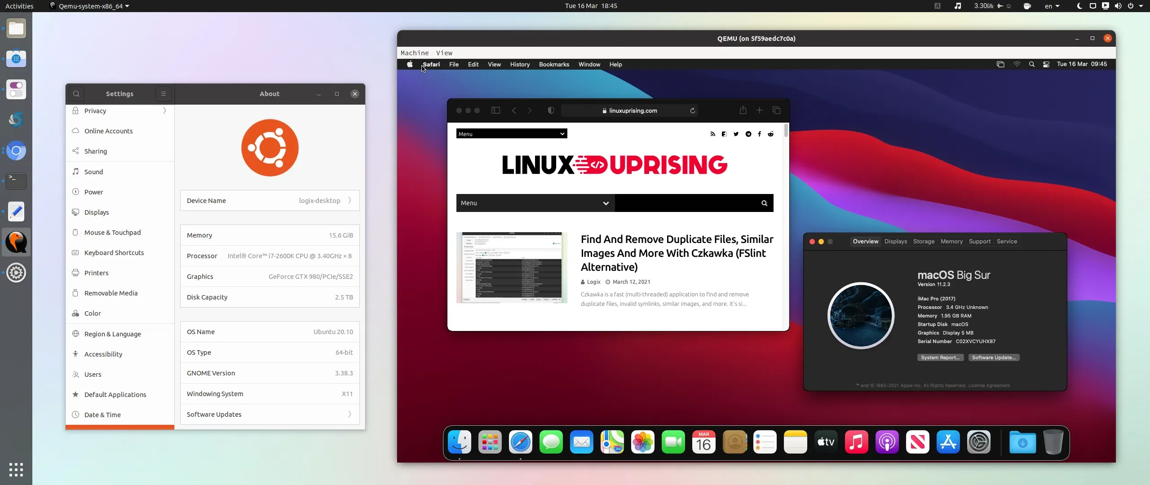The image size is (1150, 485).
Task: Open Show Applications grid in Ubuntu dock
Action: [x=16, y=469]
